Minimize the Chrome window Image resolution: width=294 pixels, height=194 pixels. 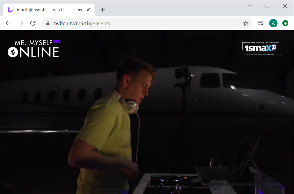coord(250,6)
